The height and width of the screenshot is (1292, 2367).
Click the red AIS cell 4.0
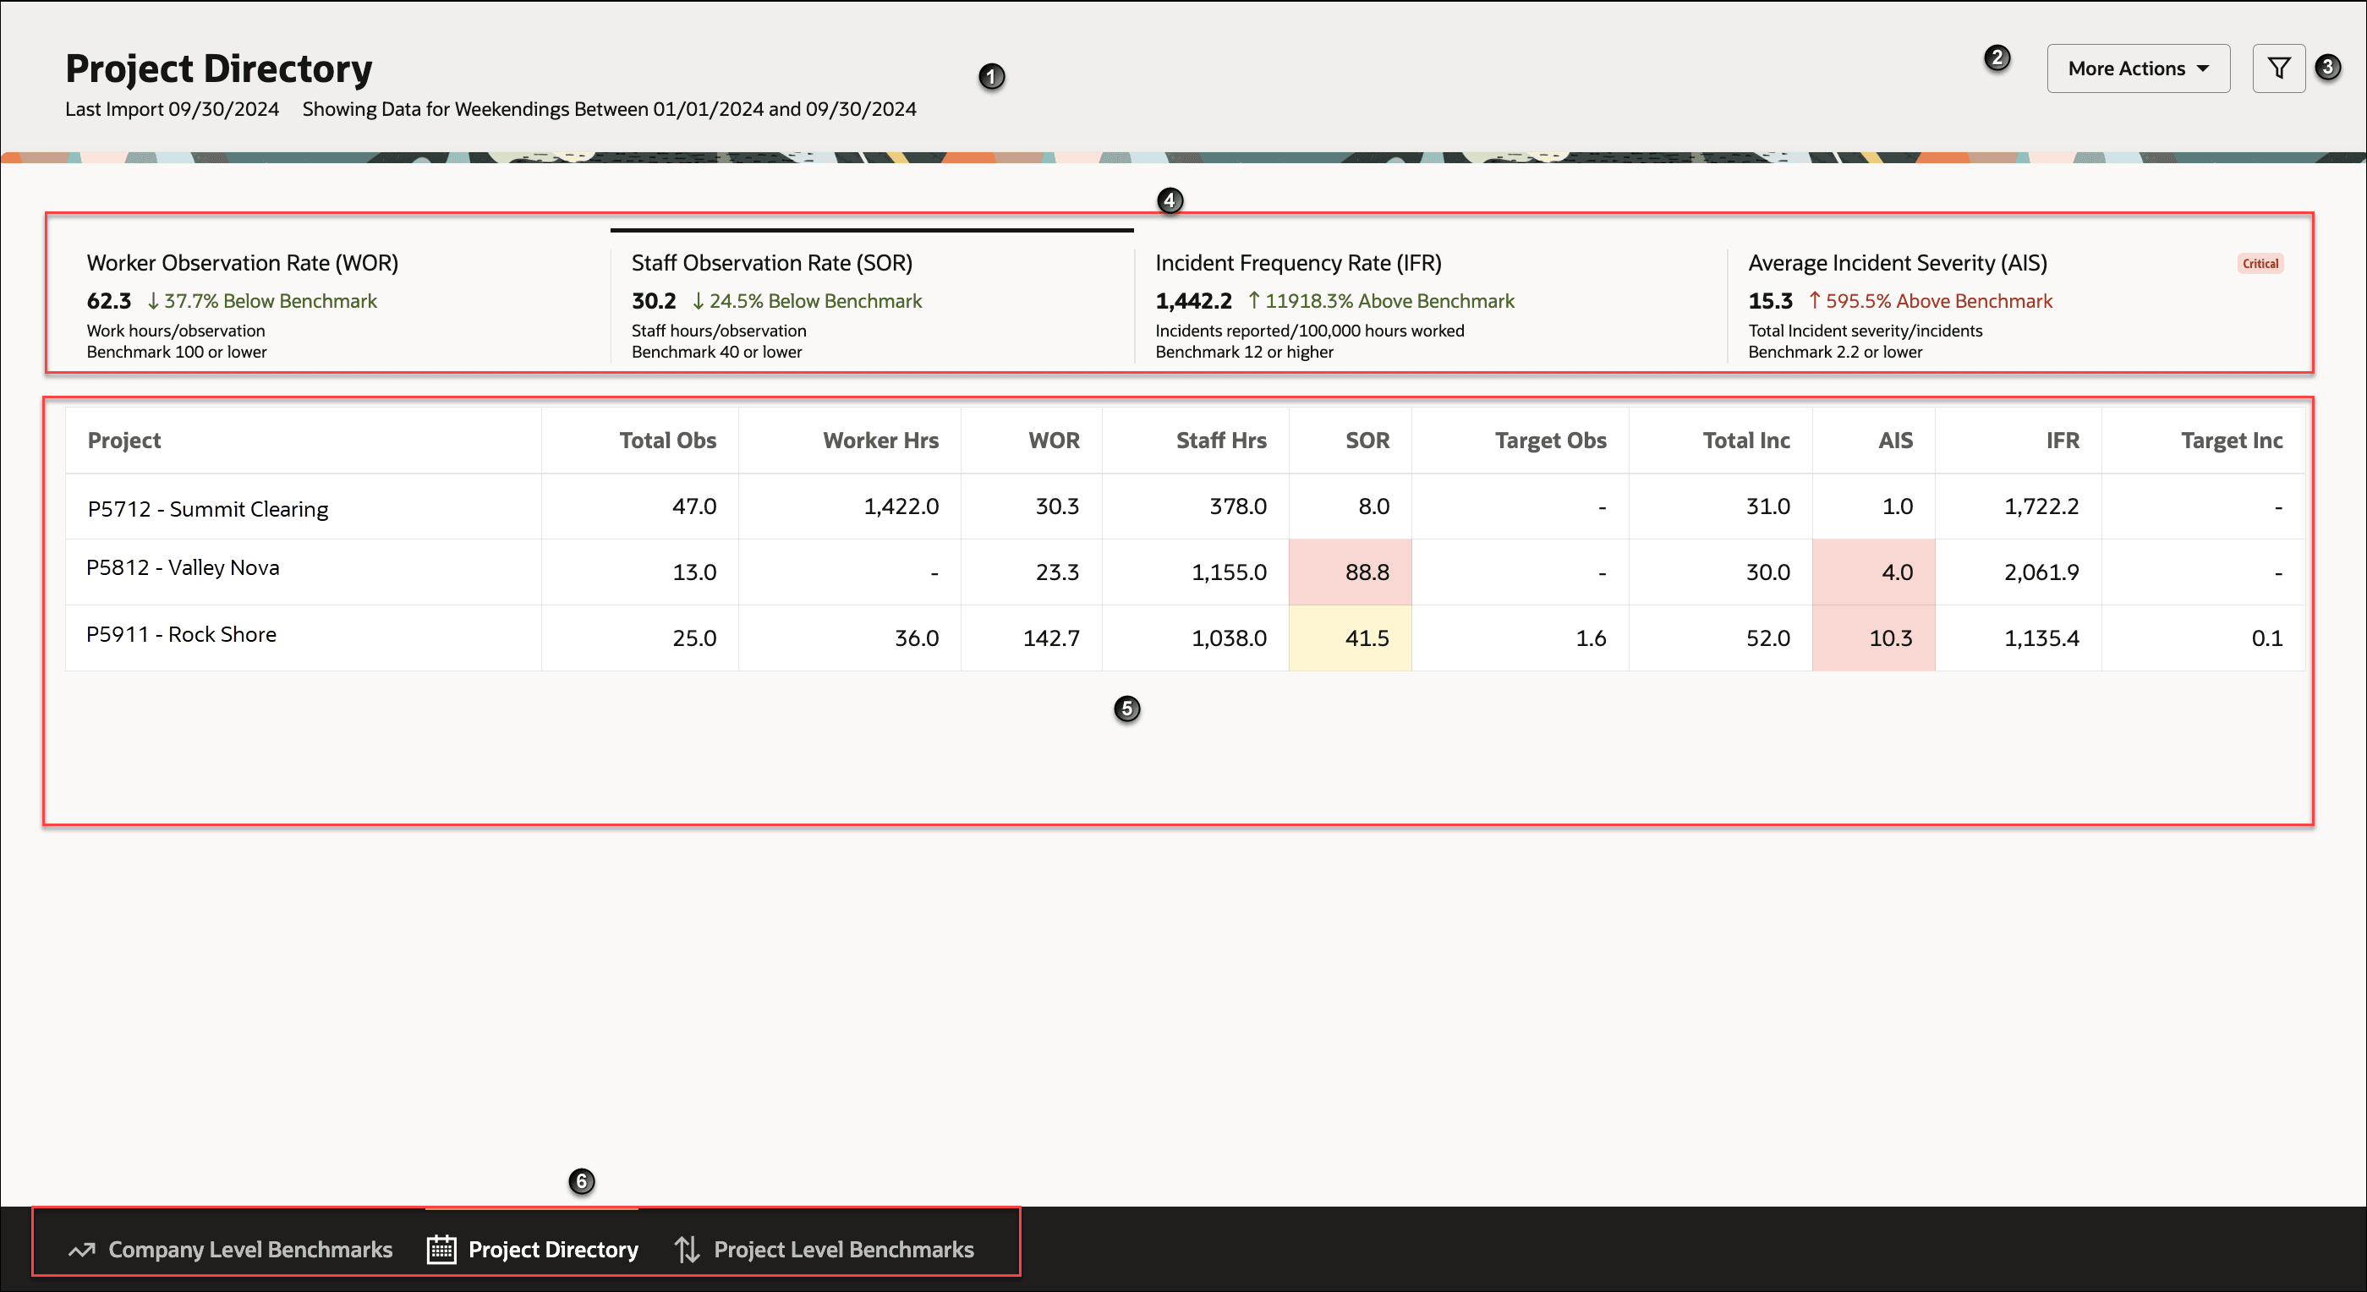coord(1874,572)
